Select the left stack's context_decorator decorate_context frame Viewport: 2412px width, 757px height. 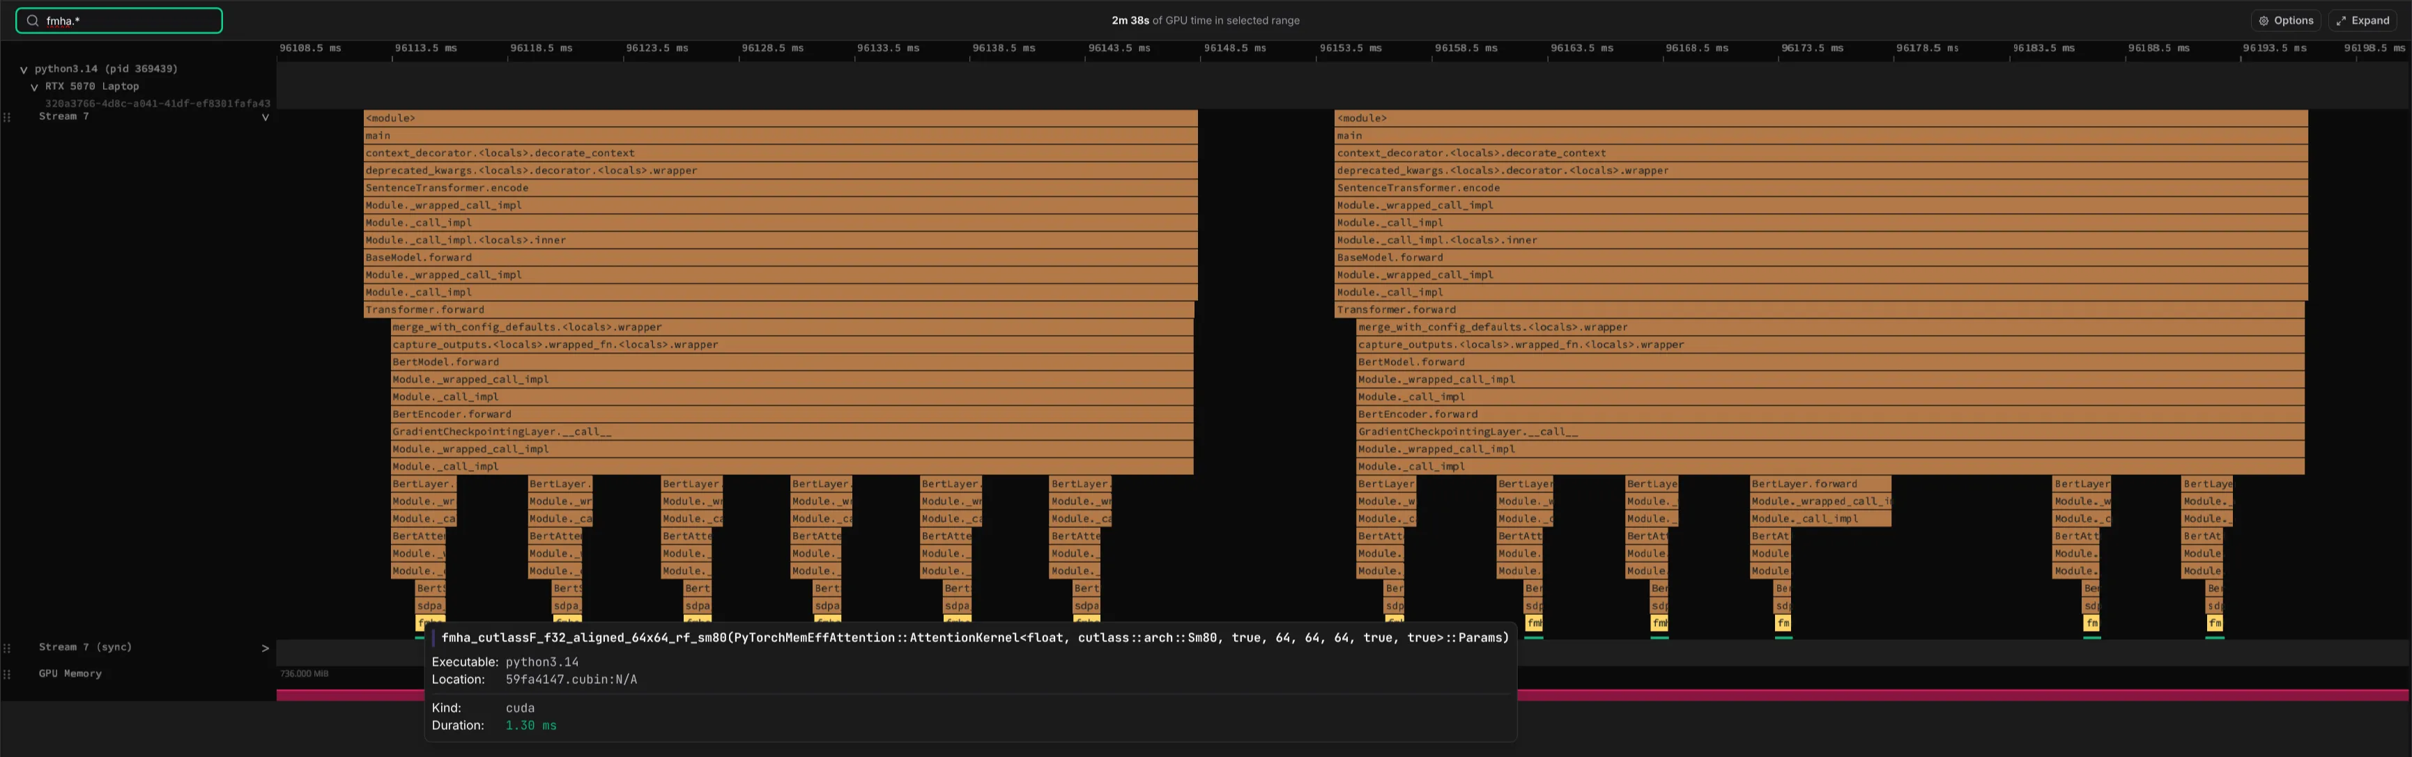point(780,153)
